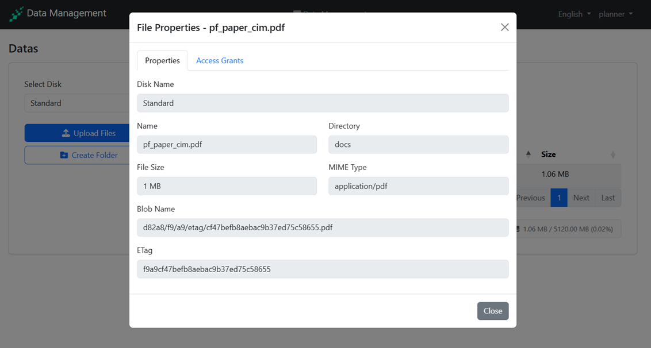Click the Blob Name field
Image resolution: width=651 pixels, height=348 pixels.
coord(323,227)
